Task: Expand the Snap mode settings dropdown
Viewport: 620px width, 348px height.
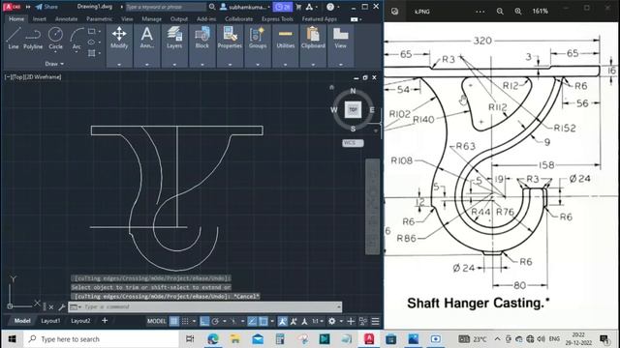Action: [194, 321]
